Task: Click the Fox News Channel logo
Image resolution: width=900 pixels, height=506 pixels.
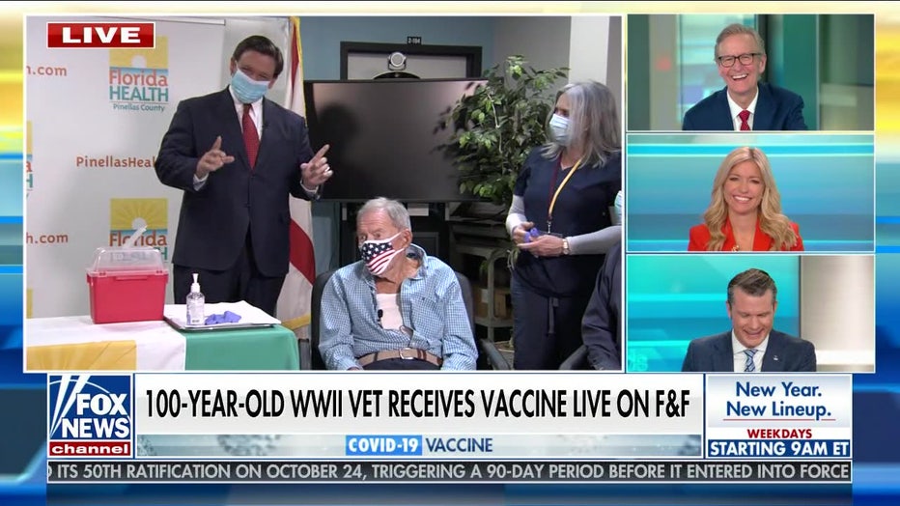Action: tap(90, 416)
